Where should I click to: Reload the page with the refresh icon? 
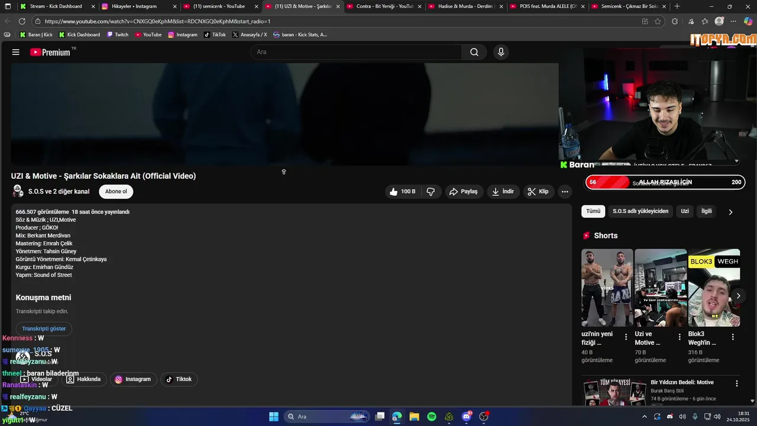[x=22, y=21]
